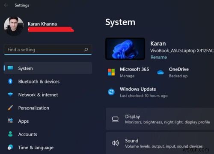Viewport: 214px width, 154px height.
Task: Click the Find a setting search box
Action: [48, 50]
